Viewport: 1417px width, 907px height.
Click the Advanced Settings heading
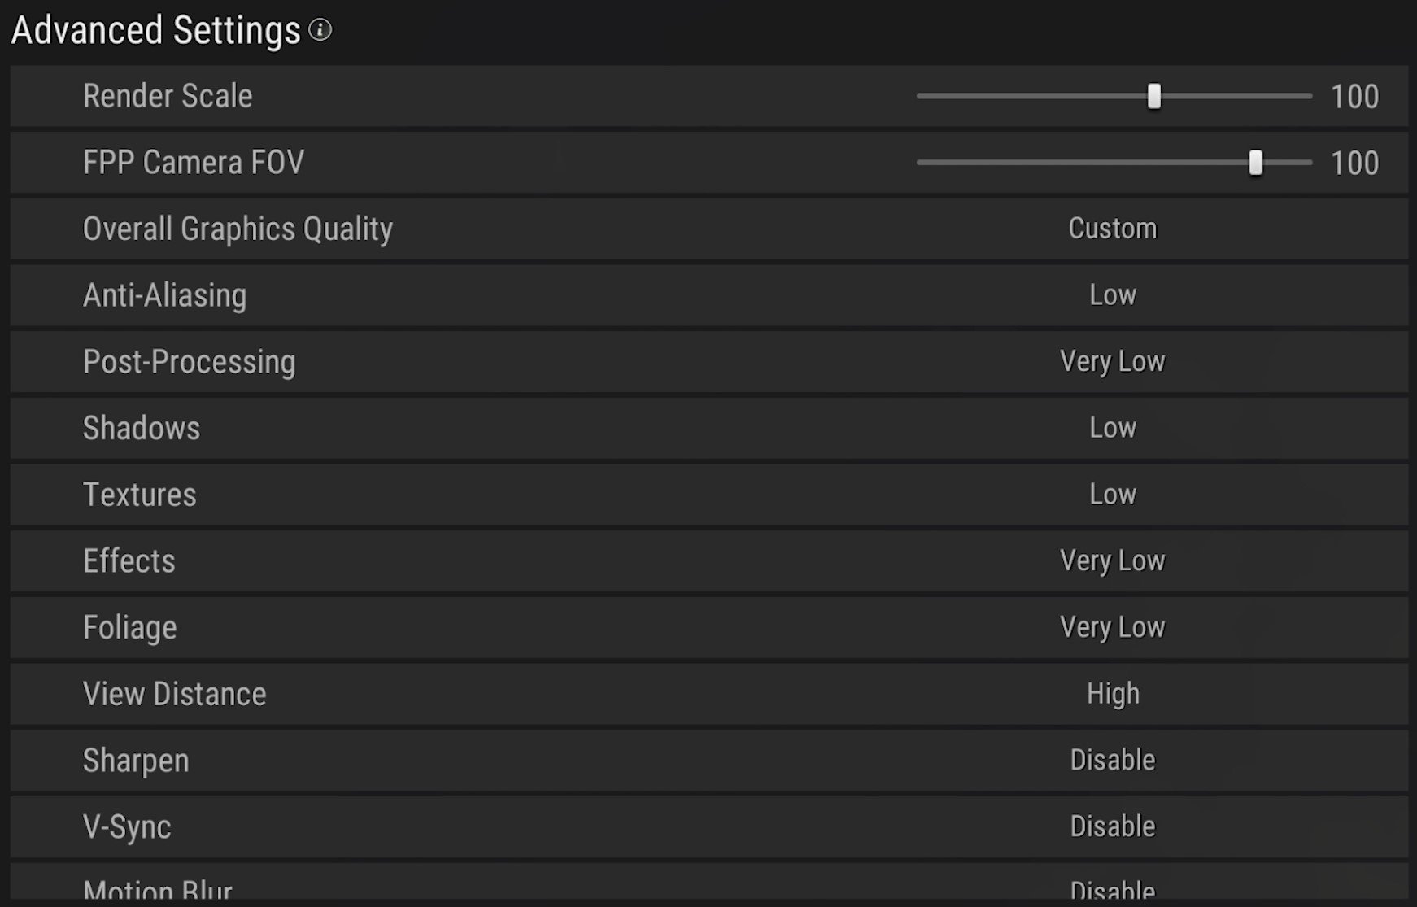pos(156,30)
